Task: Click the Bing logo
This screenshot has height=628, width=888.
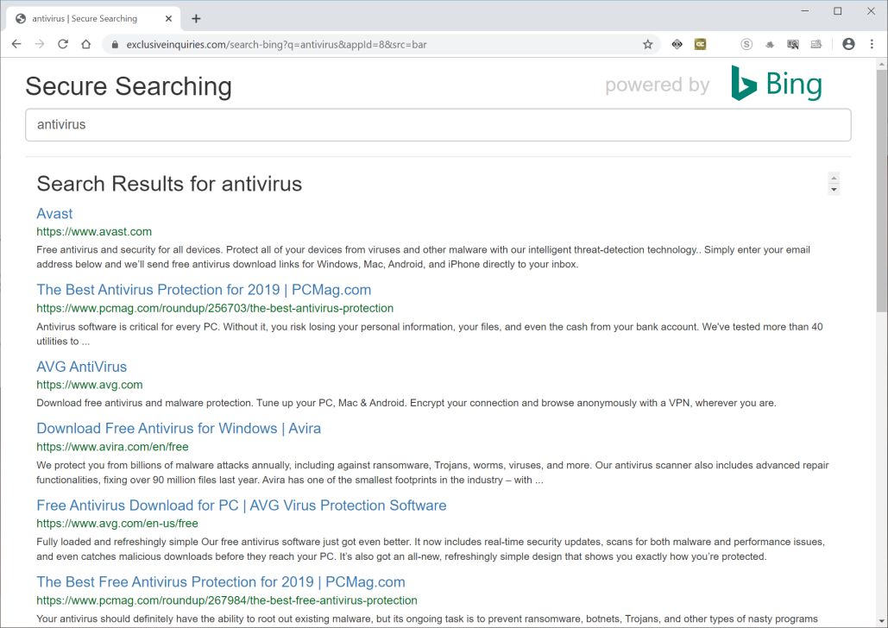Action: (x=776, y=85)
